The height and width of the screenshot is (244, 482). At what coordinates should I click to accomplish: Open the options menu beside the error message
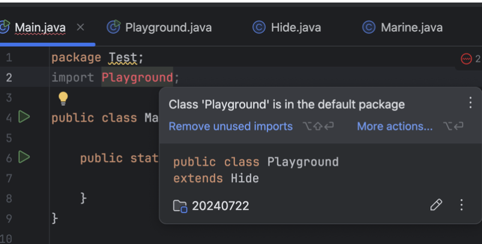[471, 102]
